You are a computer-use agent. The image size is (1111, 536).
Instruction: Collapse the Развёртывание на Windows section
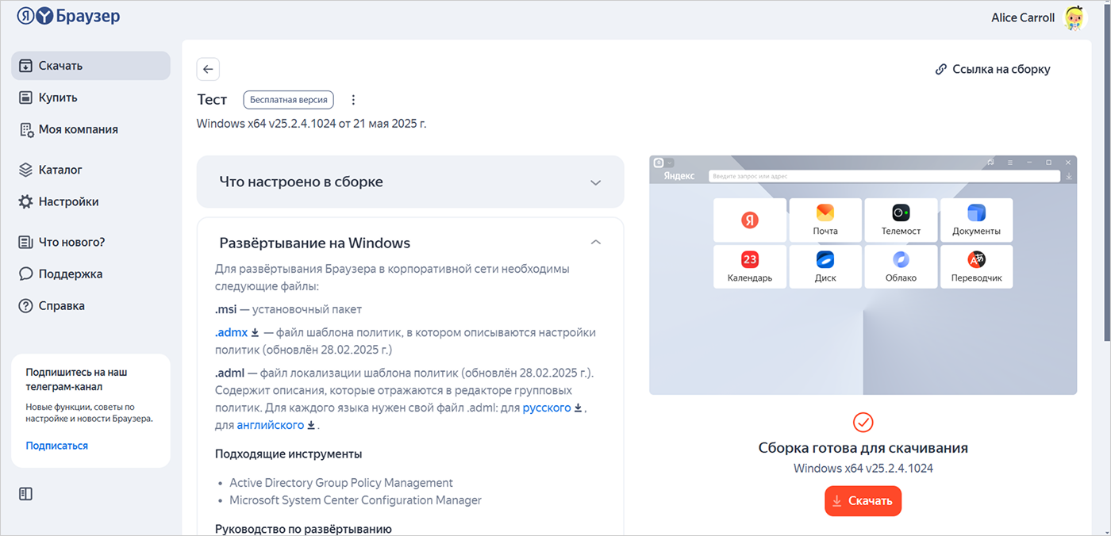pos(596,243)
